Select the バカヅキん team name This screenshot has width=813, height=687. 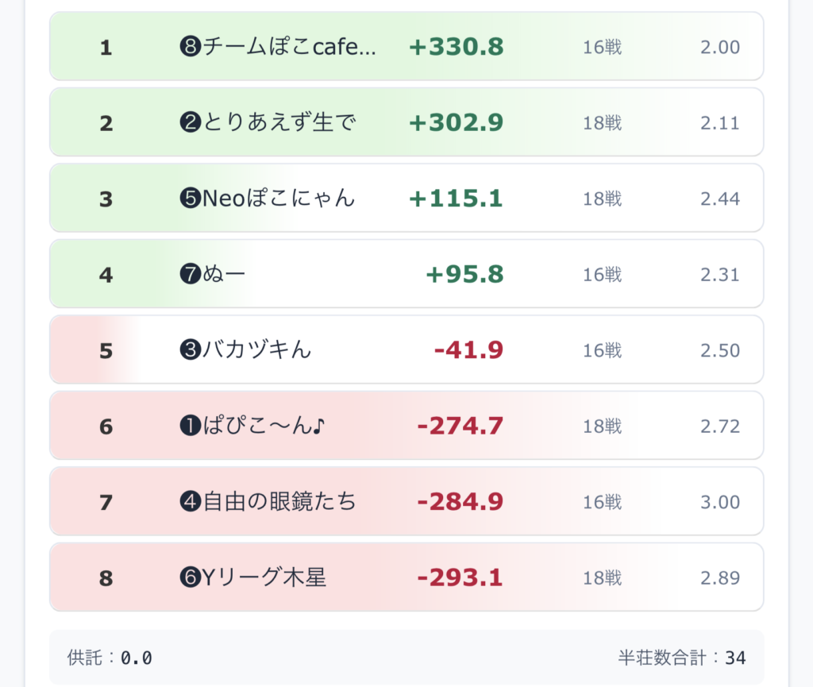[246, 350]
